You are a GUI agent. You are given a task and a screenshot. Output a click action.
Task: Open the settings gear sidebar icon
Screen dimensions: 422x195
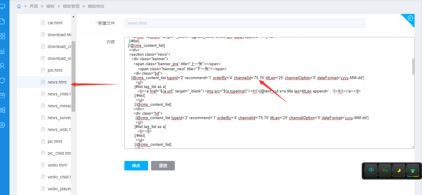point(2,125)
